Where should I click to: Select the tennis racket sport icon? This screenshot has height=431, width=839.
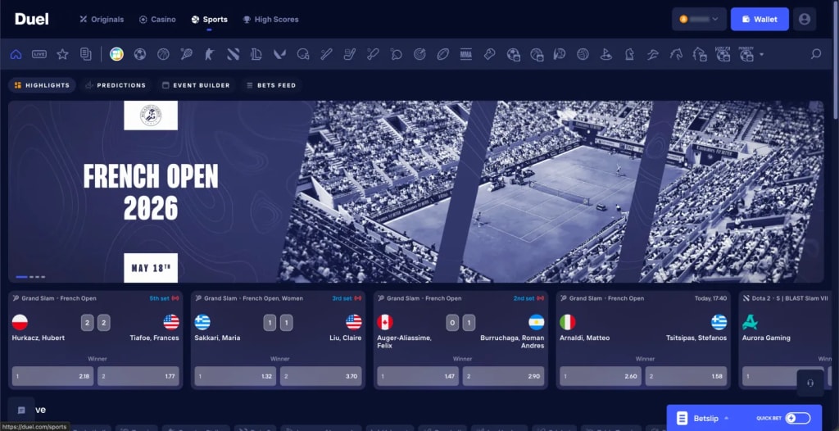pos(186,54)
